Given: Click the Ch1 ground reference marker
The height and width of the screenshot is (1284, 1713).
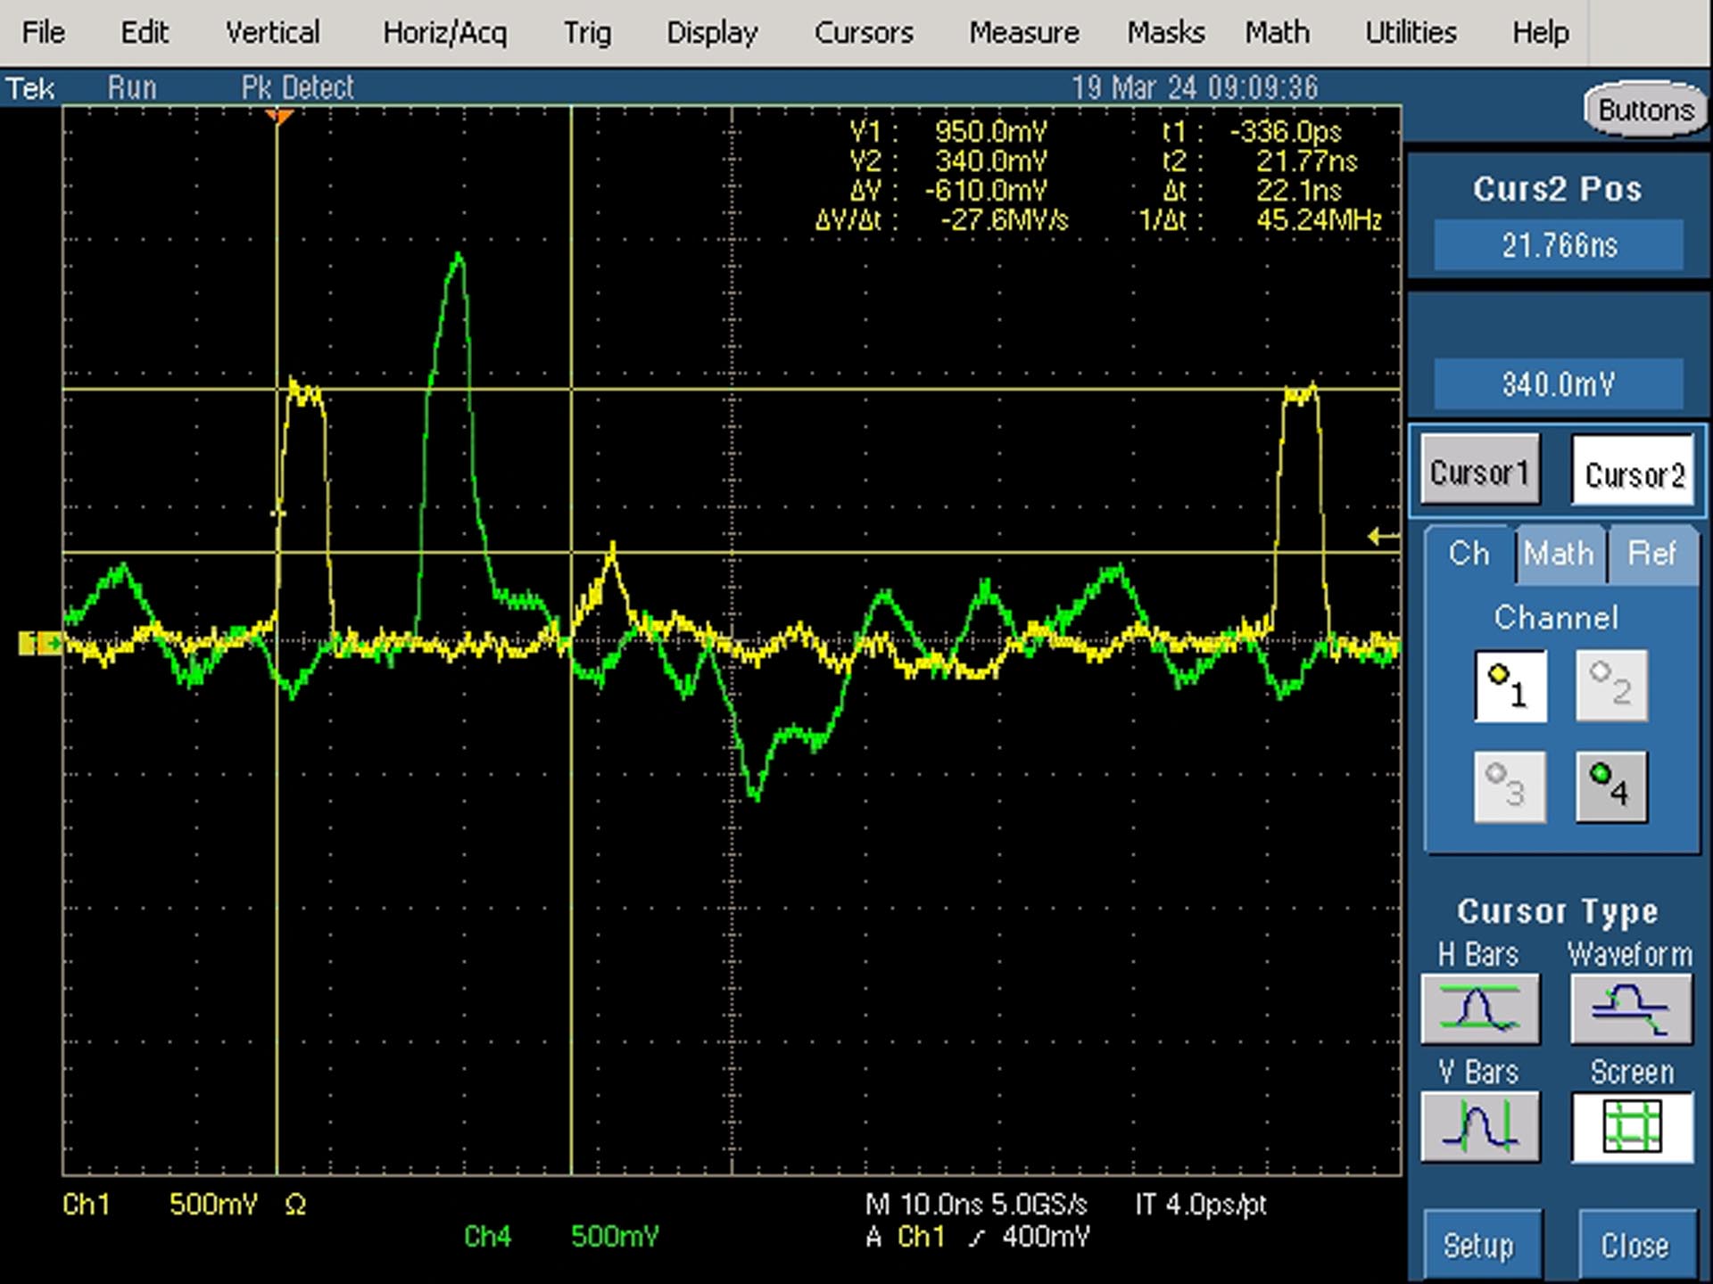Looking at the screenshot, I should 40,642.
